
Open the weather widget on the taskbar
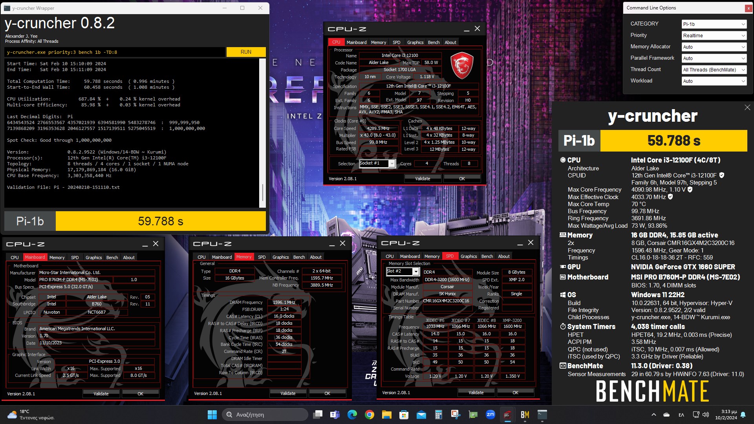tap(31, 415)
